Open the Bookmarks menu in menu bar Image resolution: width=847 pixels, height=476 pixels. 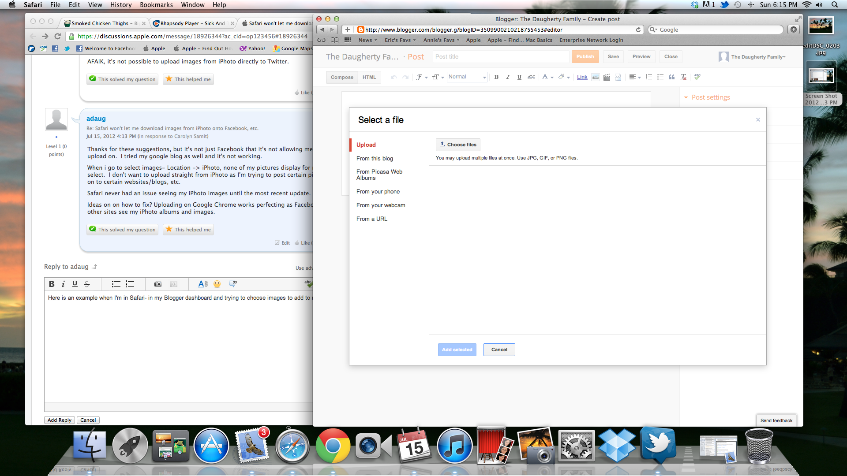pyautogui.click(x=156, y=5)
